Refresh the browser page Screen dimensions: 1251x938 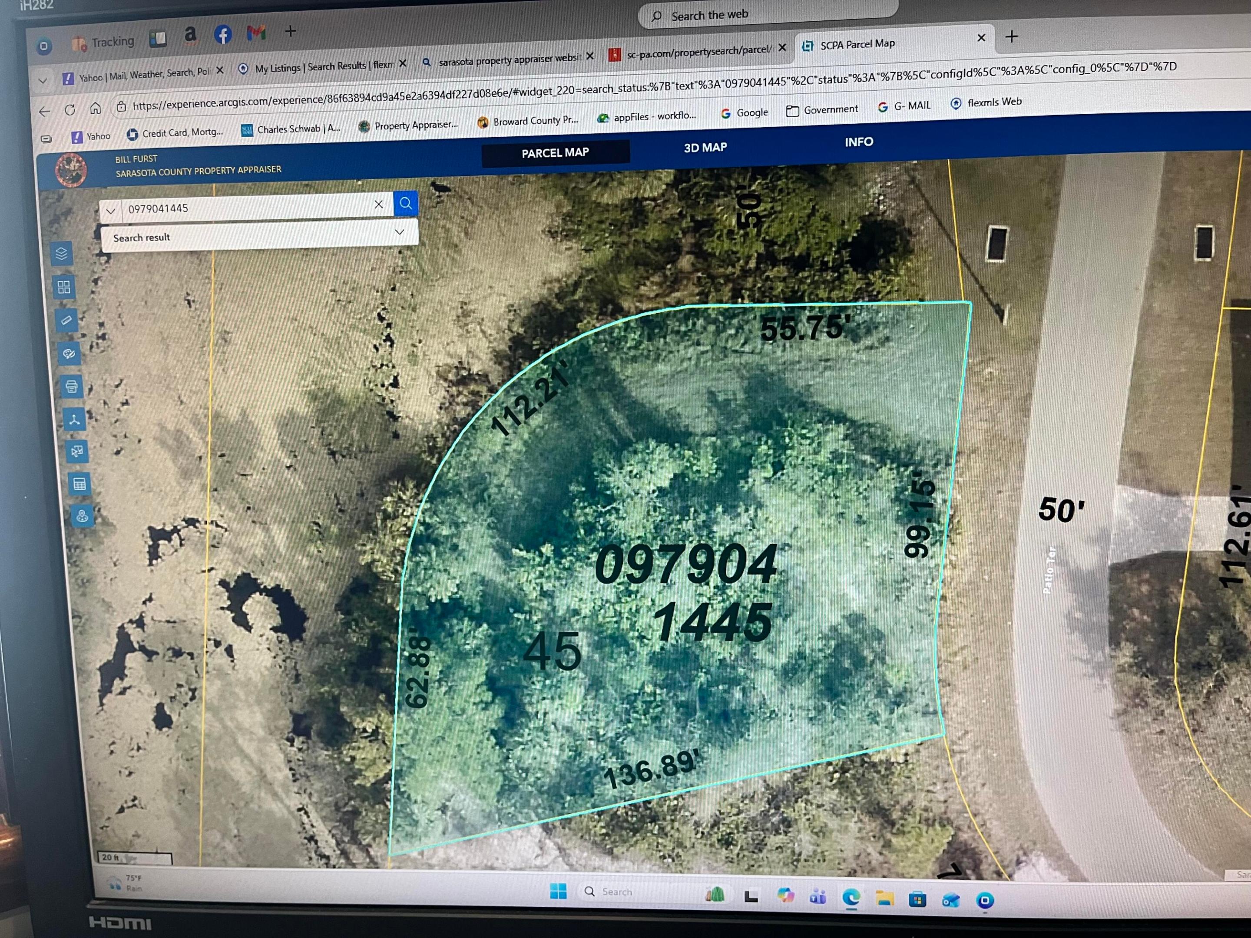pos(69,110)
